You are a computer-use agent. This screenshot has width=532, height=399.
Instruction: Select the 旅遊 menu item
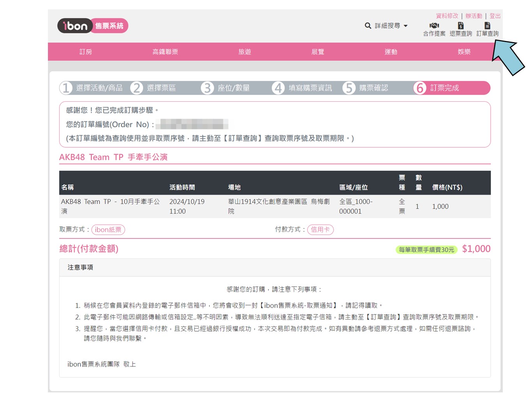point(245,52)
